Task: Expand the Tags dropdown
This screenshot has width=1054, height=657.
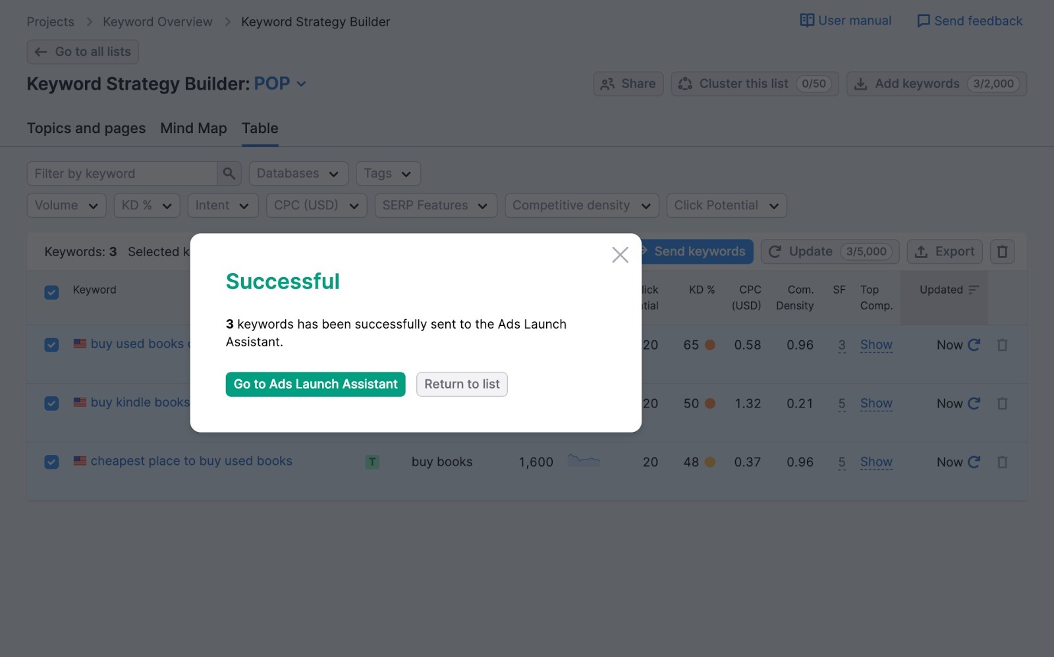Action: tap(388, 174)
